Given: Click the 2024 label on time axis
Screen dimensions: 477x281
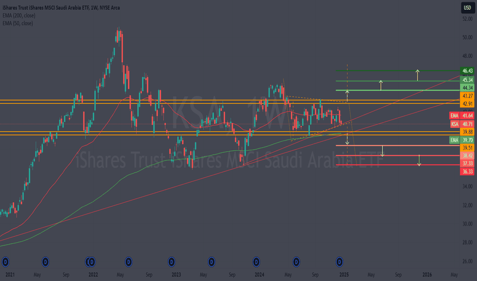Looking at the screenshot, I should click(x=259, y=275).
